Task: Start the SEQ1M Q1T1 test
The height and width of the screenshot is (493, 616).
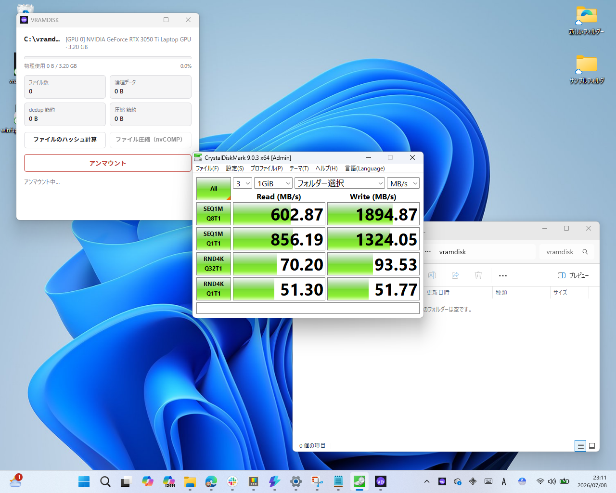Action: point(214,239)
